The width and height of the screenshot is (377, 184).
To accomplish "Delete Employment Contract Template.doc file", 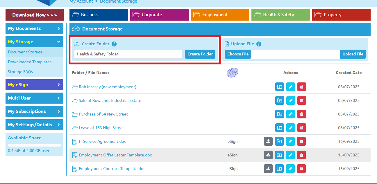I will pos(301,169).
